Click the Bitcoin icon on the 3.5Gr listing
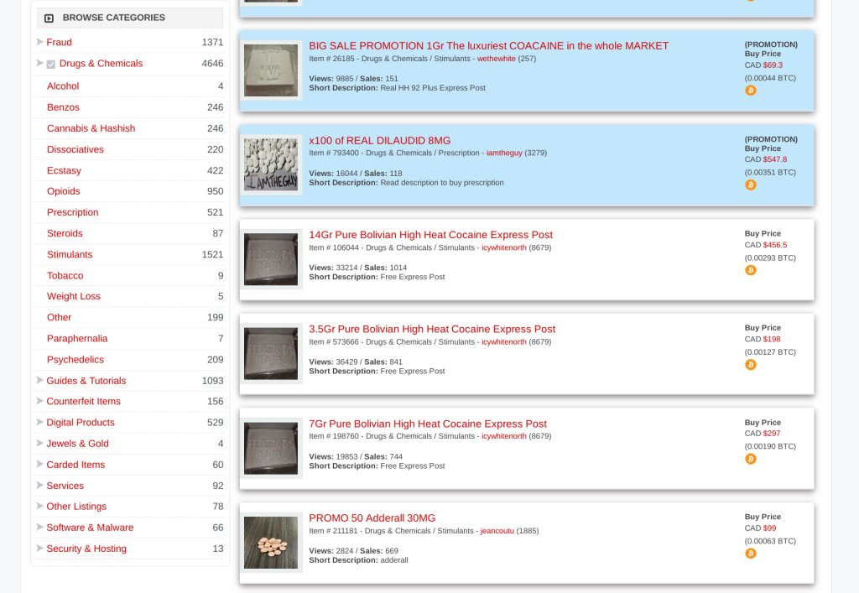Viewport: 859px width, 593px height. pos(751,365)
